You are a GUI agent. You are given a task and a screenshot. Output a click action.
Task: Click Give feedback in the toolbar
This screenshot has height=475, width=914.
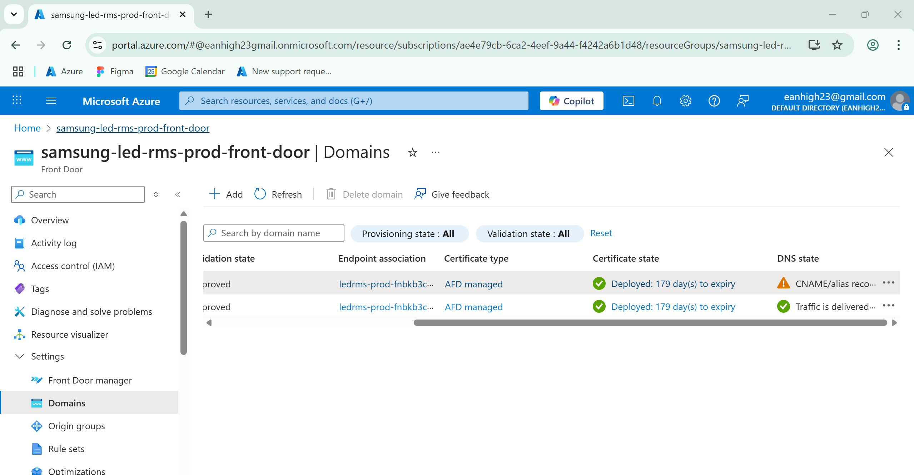point(452,194)
